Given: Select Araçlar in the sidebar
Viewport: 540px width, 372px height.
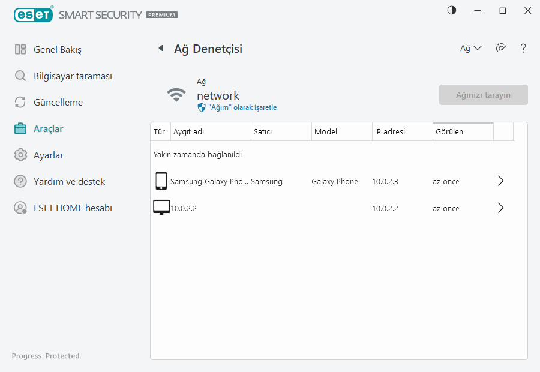Looking at the screenshot, I should coord(48,129).
